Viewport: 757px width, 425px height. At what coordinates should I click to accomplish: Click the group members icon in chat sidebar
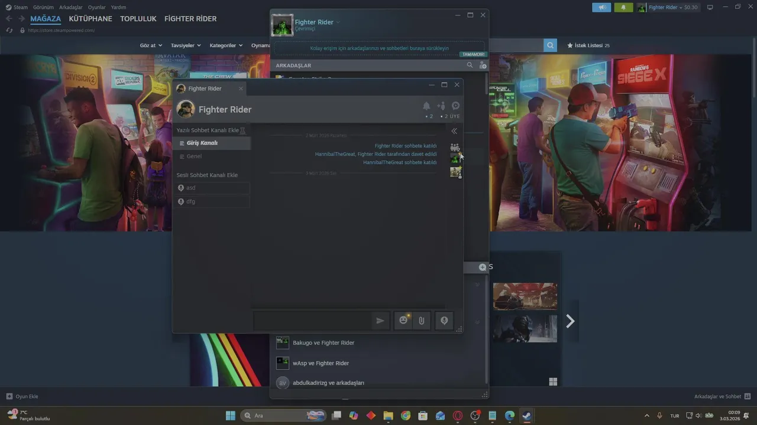click(x=455, y=148)
